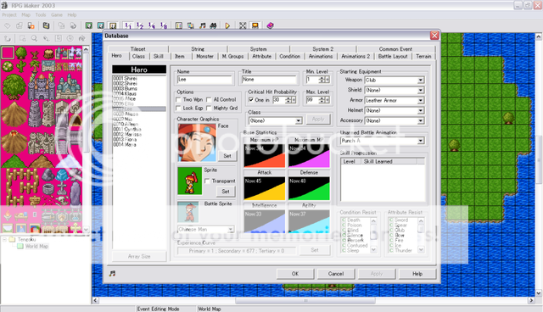Image resolution: width=543 pixels, height=312 pixels.
Task: Open the Database toolbar icon
Action: point(179,25)
